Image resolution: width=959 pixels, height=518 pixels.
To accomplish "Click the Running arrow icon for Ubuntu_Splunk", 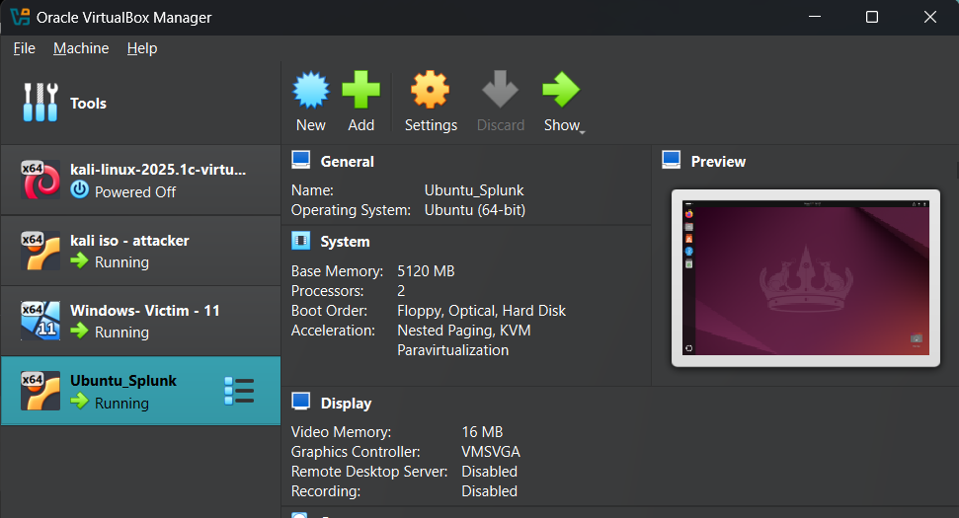I will coord(79,402).
